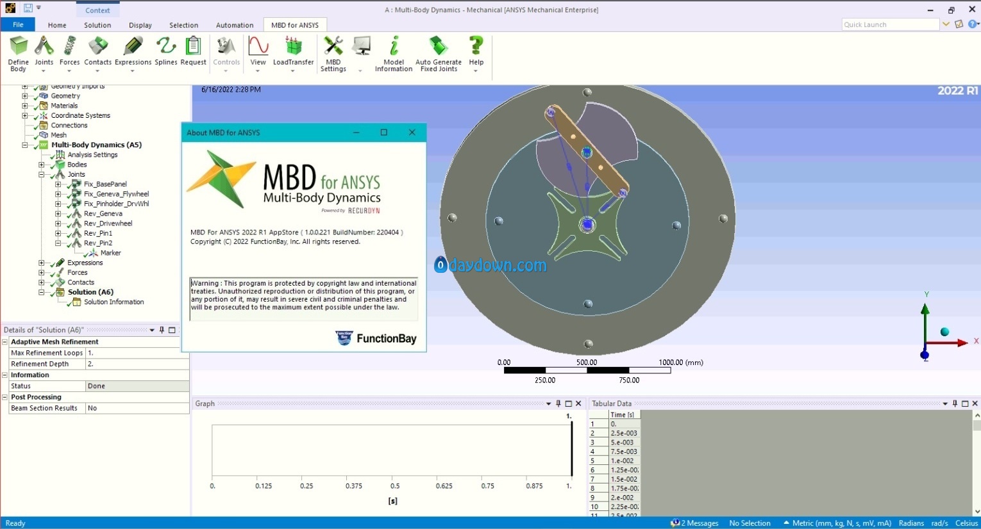The width and height of the screenshot is (981, 529).
Task: Expand the Fix_BasePanel joint node
Action: (x=58, y=184)
